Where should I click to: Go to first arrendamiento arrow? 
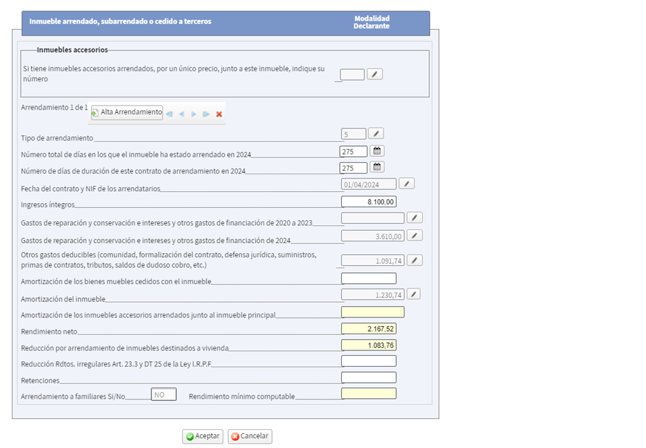(170, 114)
